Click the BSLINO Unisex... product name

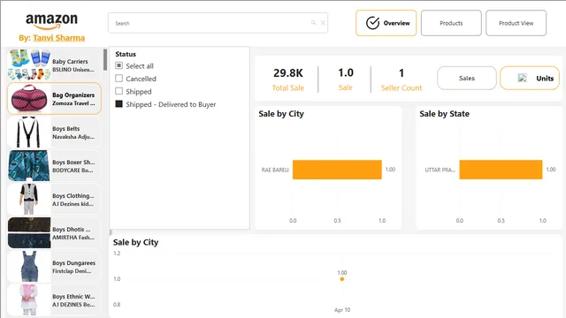click(73, 70)
